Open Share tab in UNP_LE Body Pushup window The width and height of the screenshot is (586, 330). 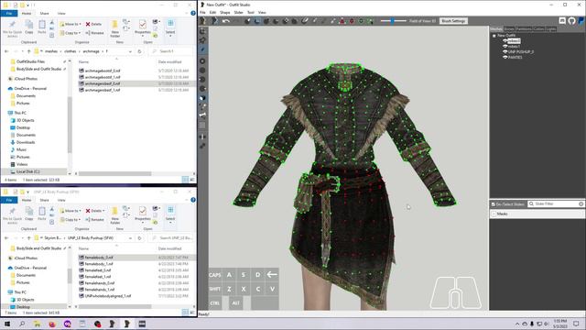[45, 200]
